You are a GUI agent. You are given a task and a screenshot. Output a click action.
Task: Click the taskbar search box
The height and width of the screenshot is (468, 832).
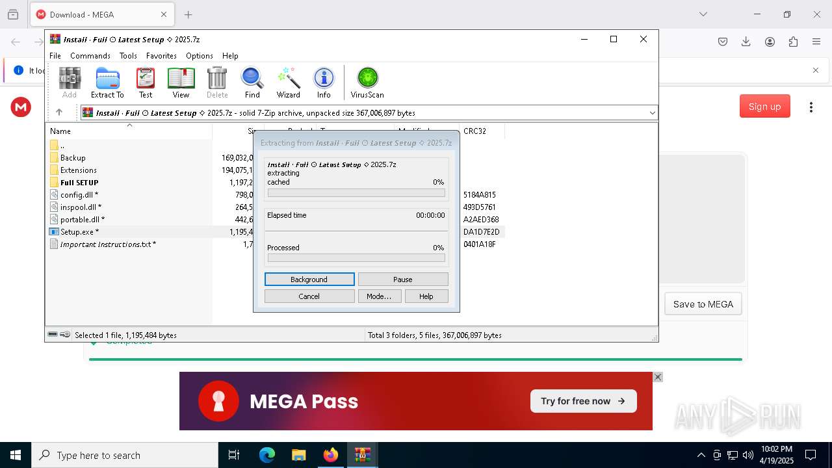125,455
